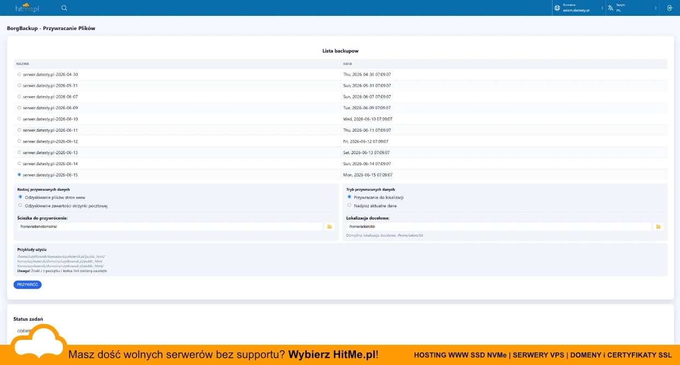Click the Lista backupow heading
The height and width of the screenshot is (365, 680).
coord(340,51)
